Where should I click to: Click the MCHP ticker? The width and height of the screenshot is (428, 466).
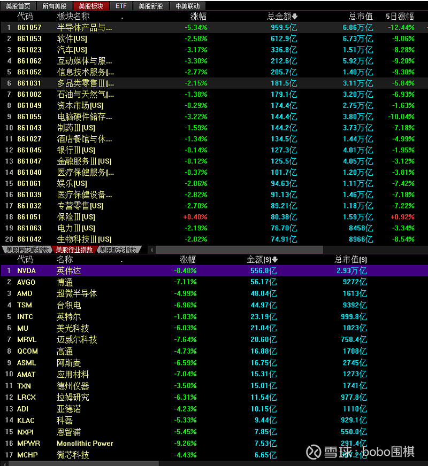(27, 455)
